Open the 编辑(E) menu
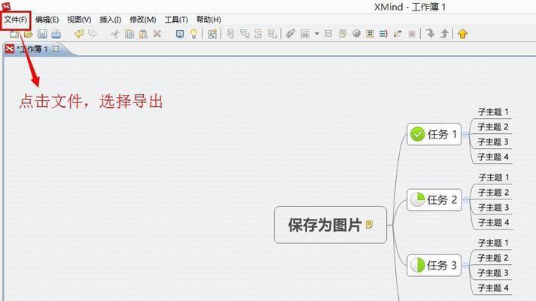This screenshot has height=301, width=536. point(47,20)
